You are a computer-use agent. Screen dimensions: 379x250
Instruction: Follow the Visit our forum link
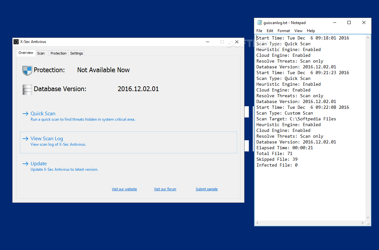point(165,189)
